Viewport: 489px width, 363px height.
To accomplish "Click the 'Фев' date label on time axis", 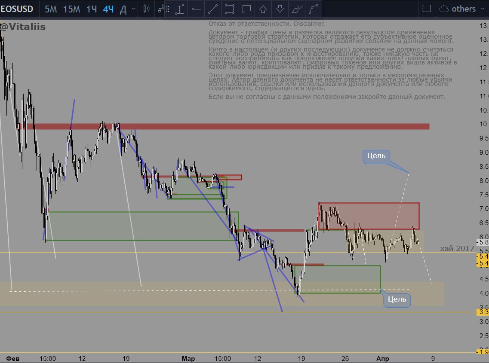I will [x=12, y=358].
